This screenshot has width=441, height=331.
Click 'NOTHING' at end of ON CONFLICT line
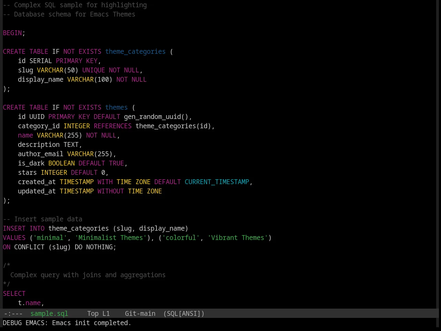point(99,247)
